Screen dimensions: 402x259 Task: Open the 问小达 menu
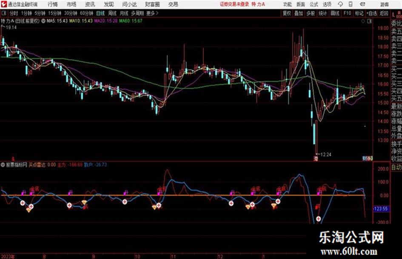pos(129,4)
